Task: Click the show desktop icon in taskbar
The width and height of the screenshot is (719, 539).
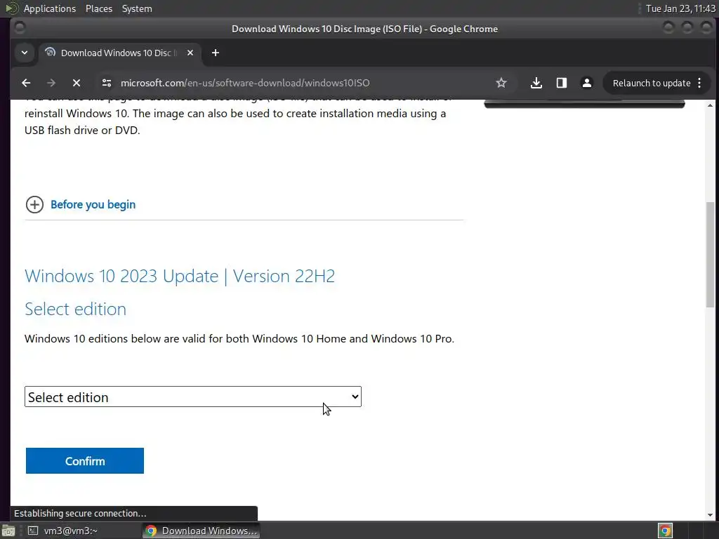Action: (x=8, y=531)
